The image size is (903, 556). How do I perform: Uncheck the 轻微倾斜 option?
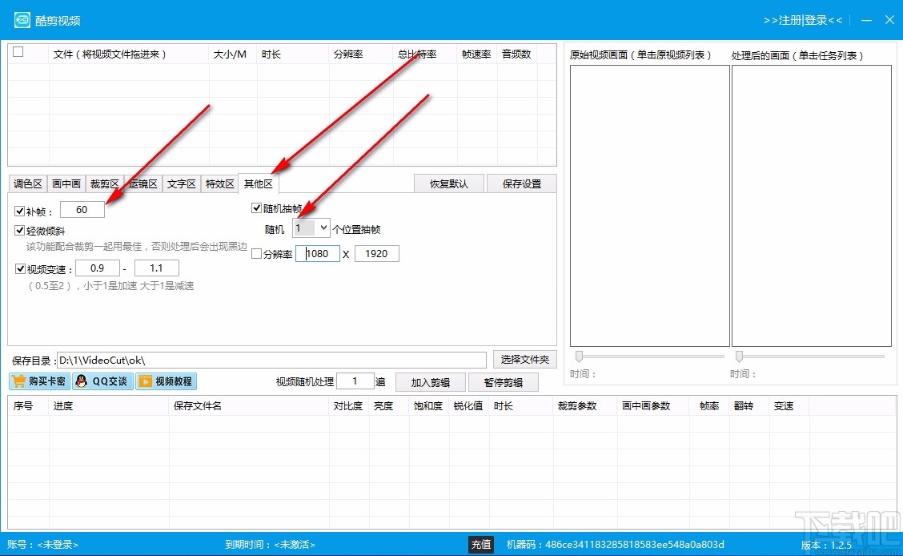pos(20,231)
